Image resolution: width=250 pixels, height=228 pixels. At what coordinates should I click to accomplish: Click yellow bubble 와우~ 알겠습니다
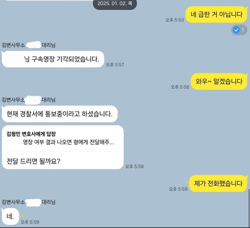[x=219, y=82]
